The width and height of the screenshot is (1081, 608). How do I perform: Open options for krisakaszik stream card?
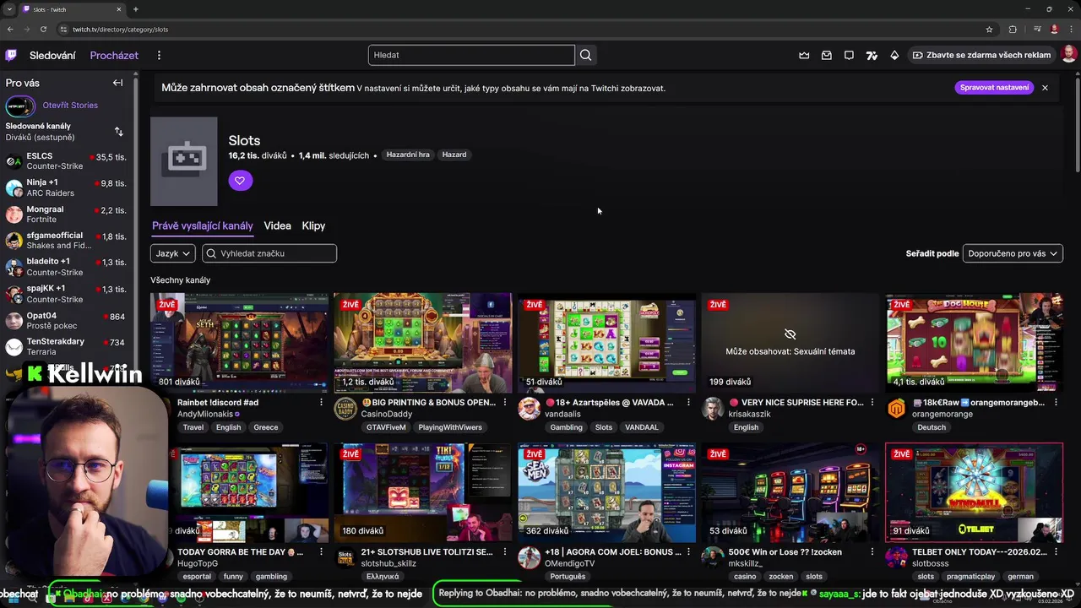(x=872, y=403)
